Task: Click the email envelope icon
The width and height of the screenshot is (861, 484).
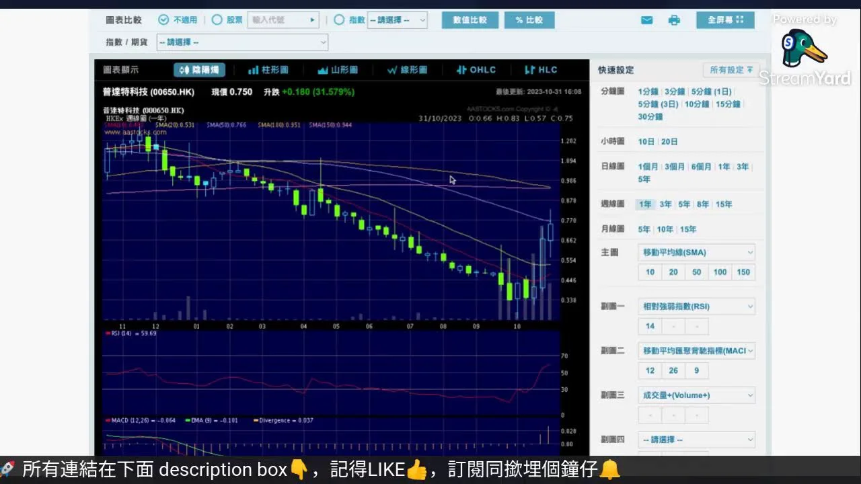Action: [x=646, y=20]
